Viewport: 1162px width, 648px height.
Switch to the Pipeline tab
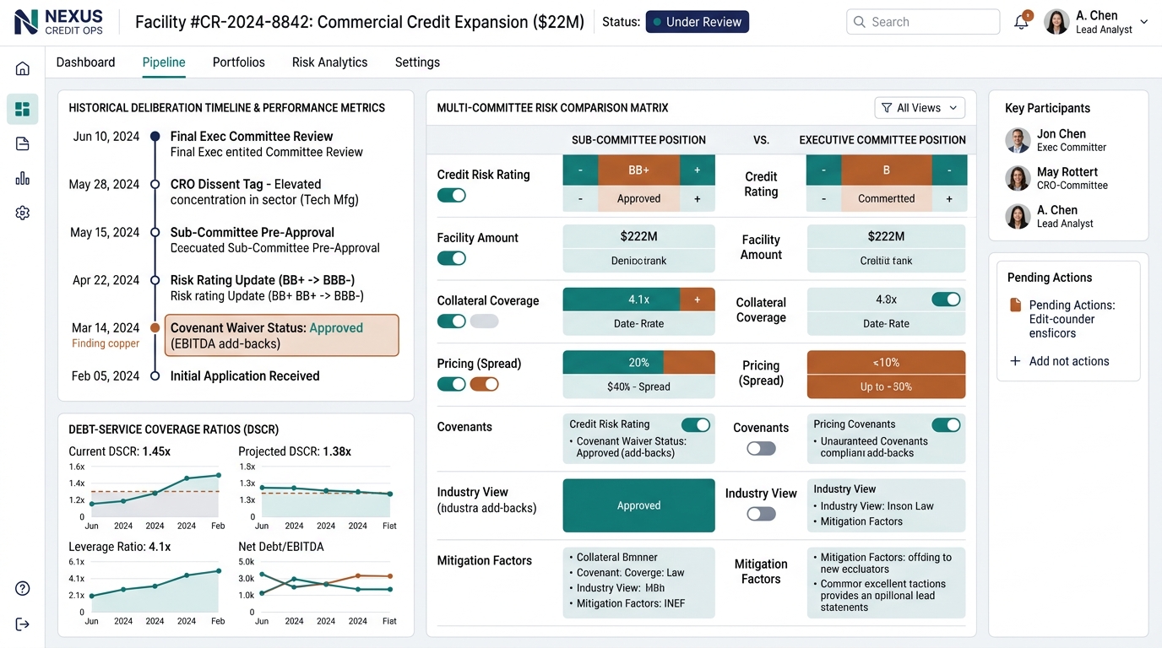coord(164,62)
